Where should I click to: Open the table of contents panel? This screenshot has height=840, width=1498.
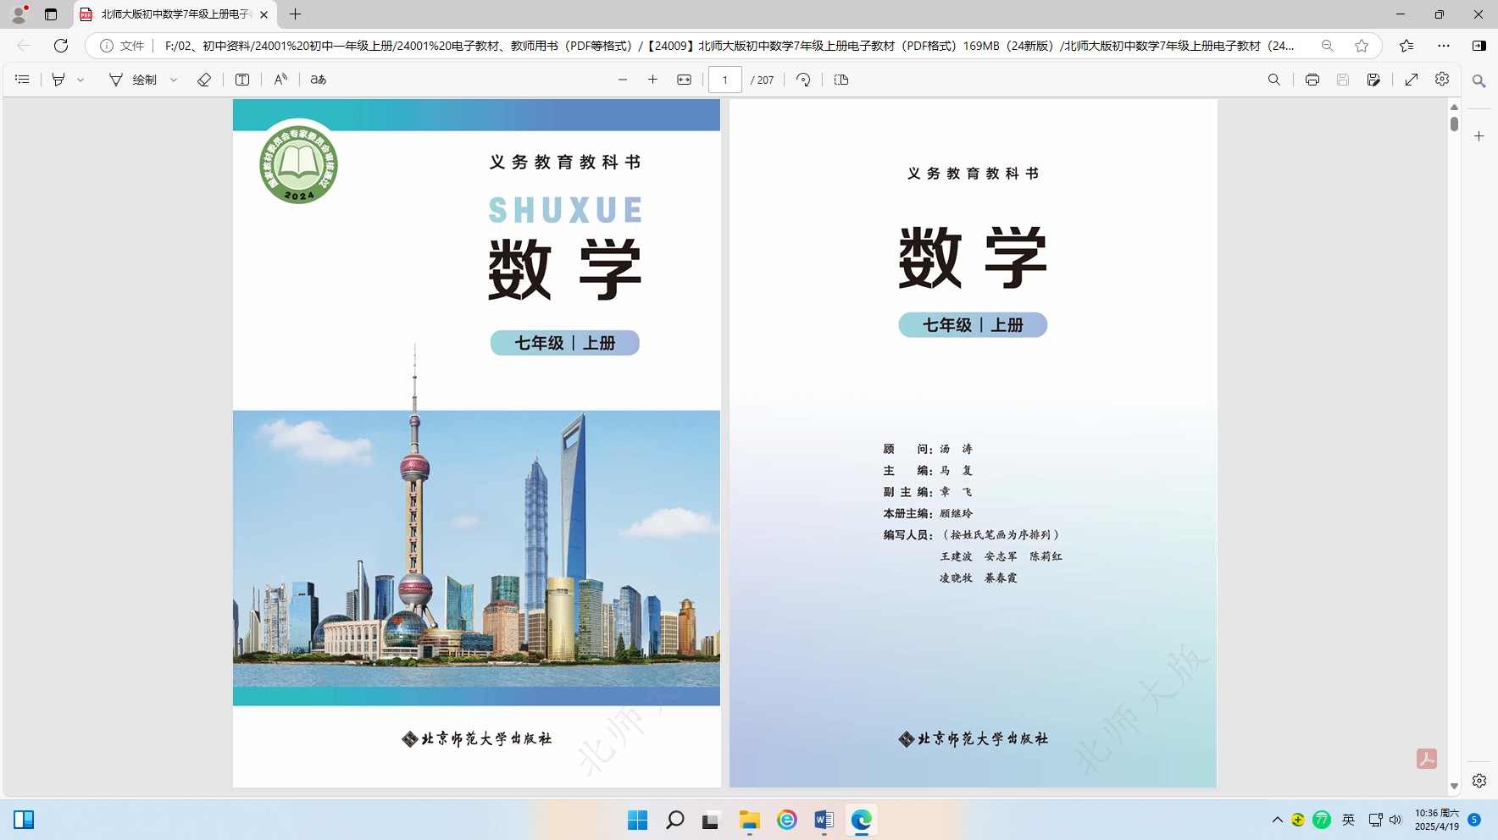click(23, 80)
